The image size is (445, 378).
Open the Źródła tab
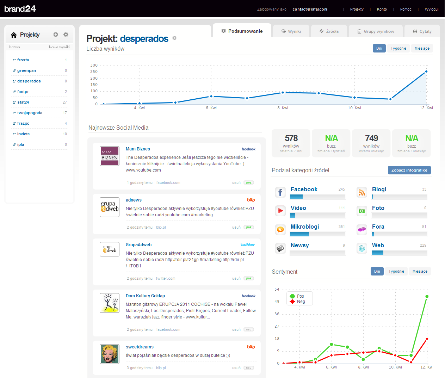point(329,31)
